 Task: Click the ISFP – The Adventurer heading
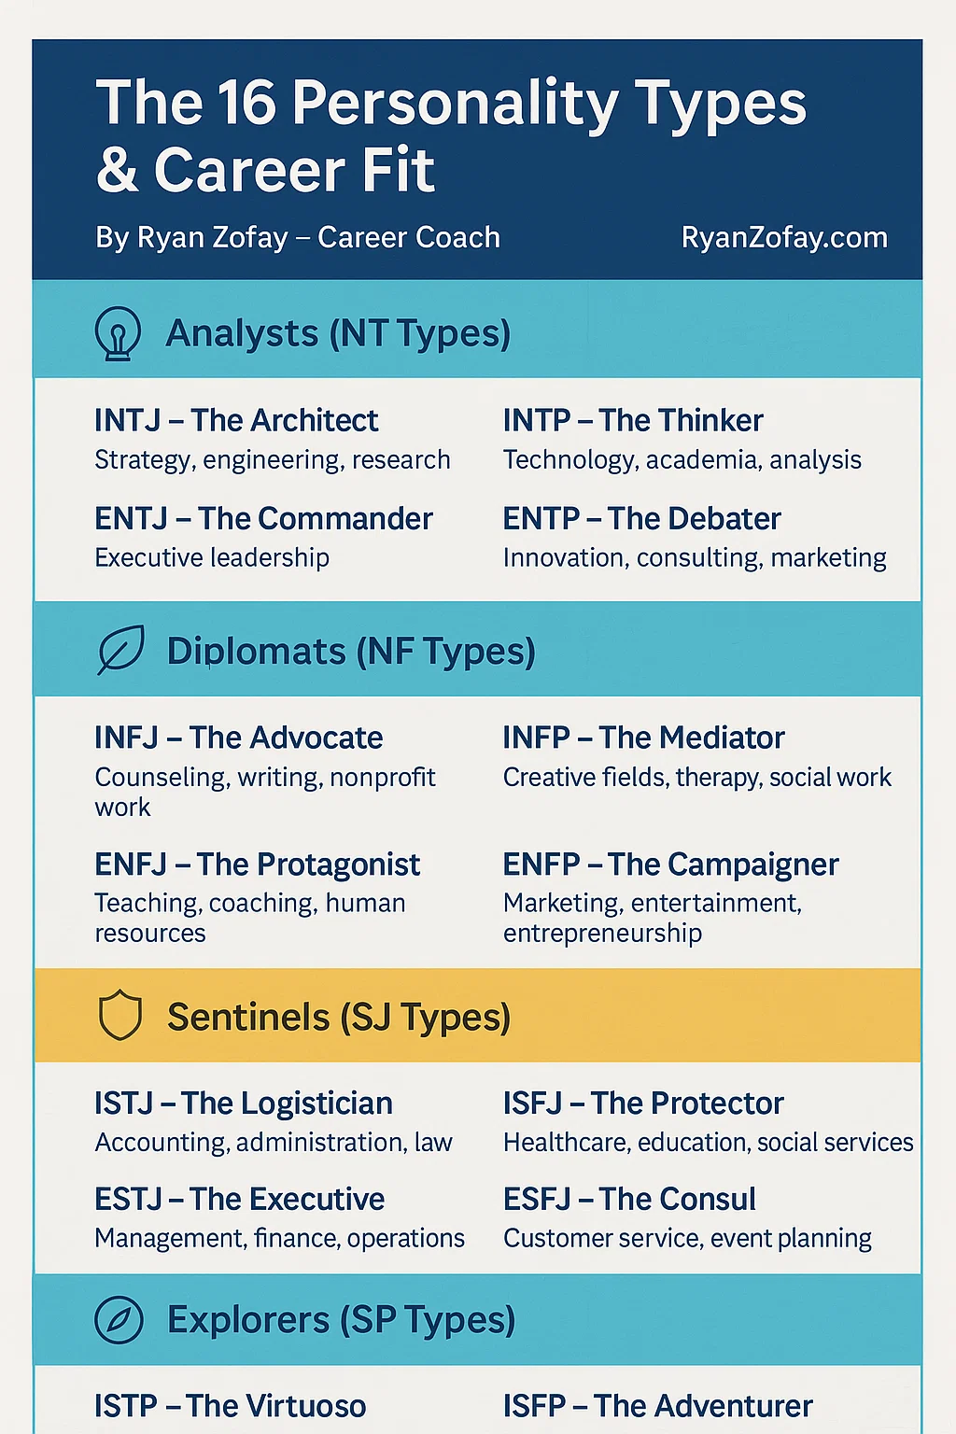tap(657, 1406)
